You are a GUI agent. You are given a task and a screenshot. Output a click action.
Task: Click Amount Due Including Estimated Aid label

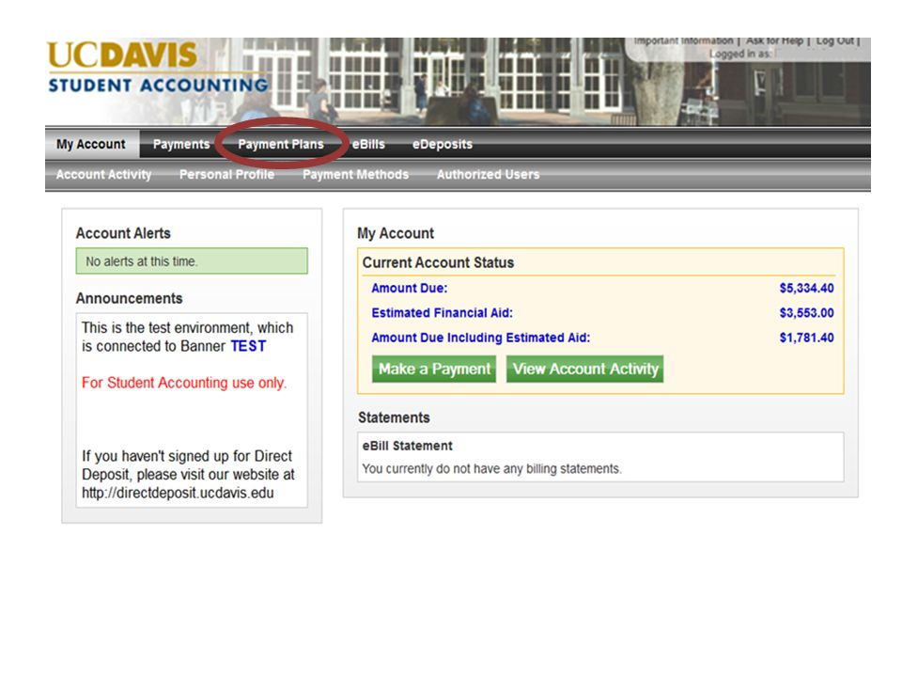tap(481, 338)
